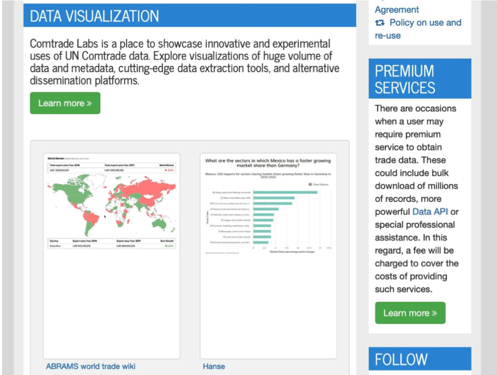
Task: Click the Learn more button under Data Visualization
Action: pyautogui.click(x=65, y=103)
